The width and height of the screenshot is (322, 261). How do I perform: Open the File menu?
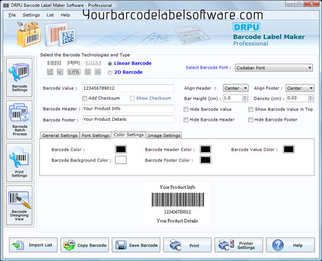pos(12,15)
